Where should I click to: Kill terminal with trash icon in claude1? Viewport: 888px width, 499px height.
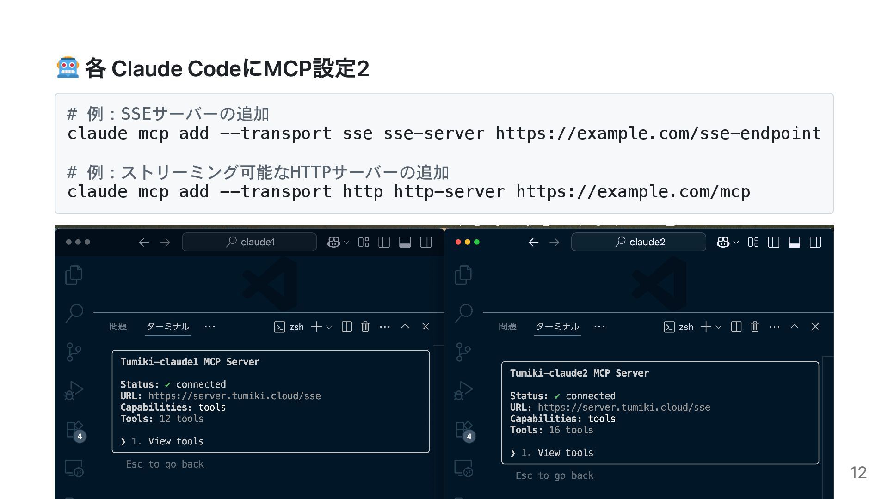tap(365, 327)
